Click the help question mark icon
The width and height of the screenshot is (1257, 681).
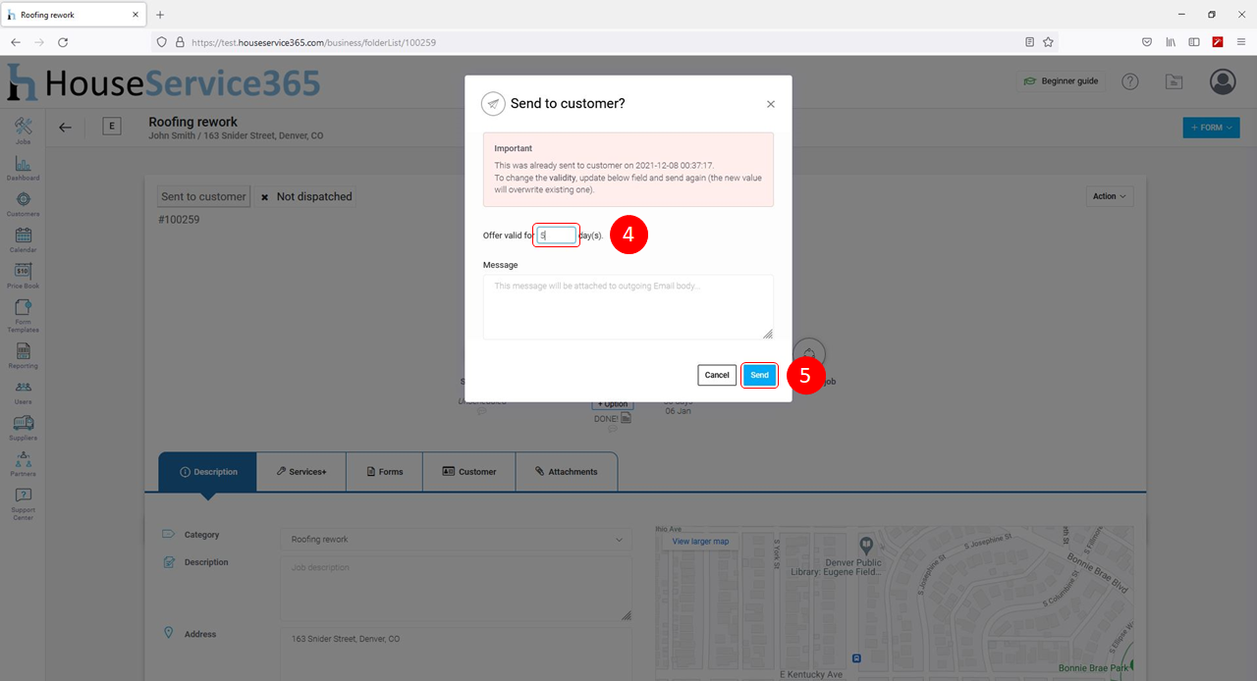1130,81
